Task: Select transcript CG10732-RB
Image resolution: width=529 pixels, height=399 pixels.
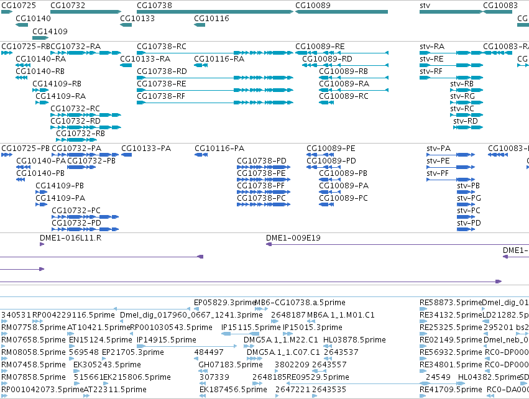Action: click(x=76, y=140)
